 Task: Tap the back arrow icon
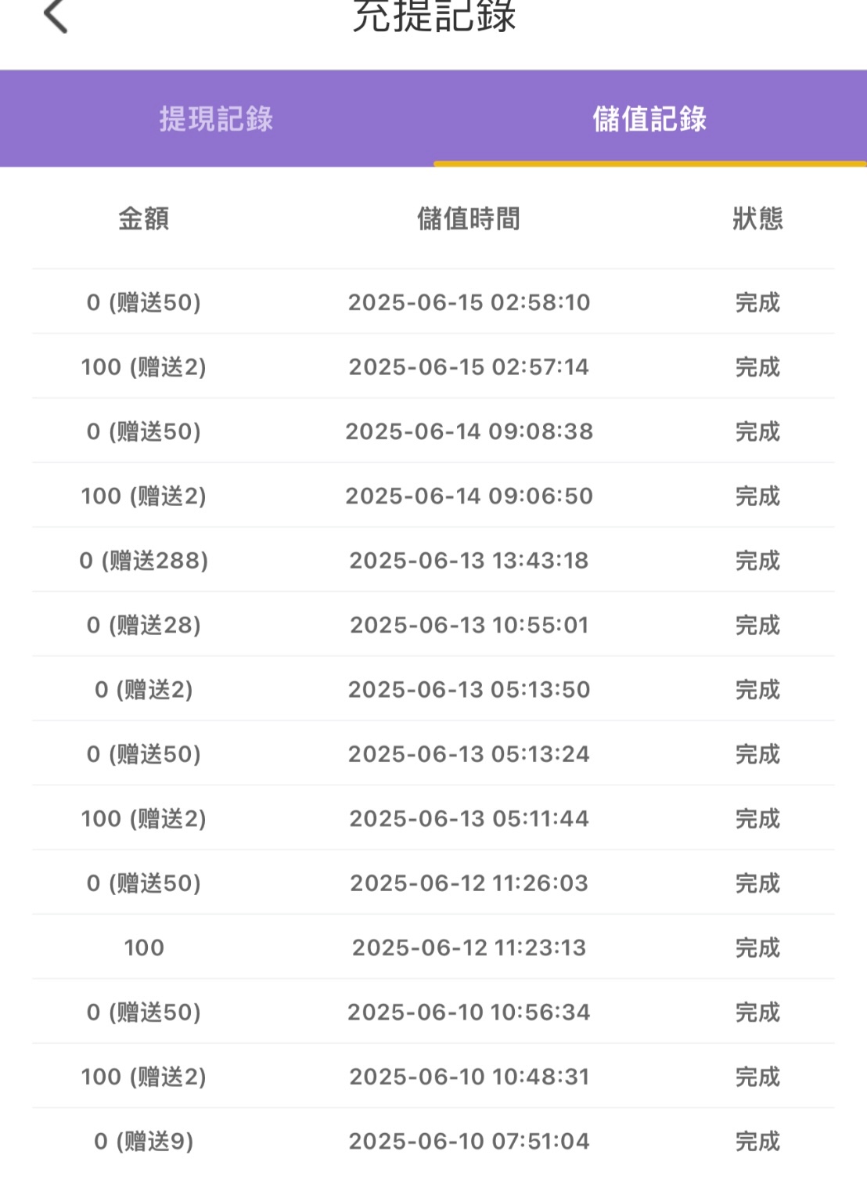click(x=56, y=16)
